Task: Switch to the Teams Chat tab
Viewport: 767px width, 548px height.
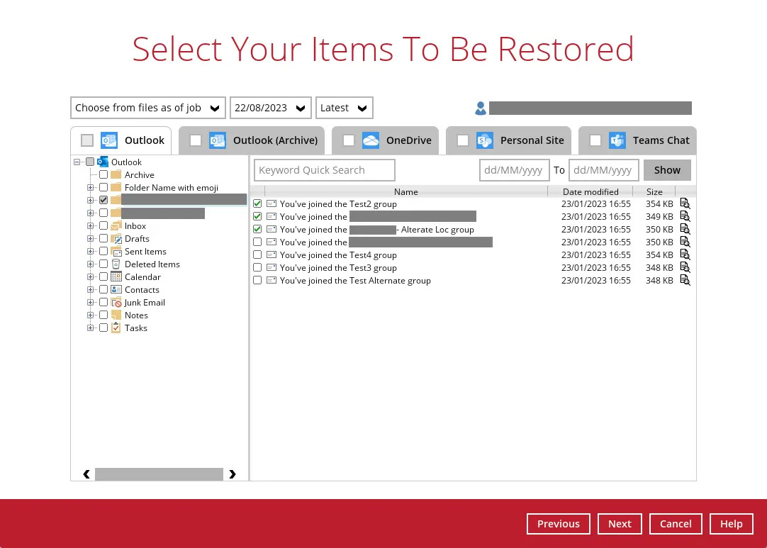Action: 638,140
